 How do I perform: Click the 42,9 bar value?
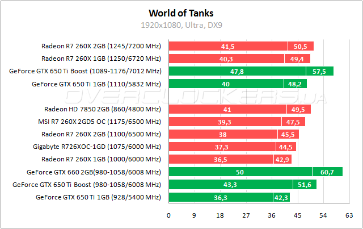coord(282,160)
